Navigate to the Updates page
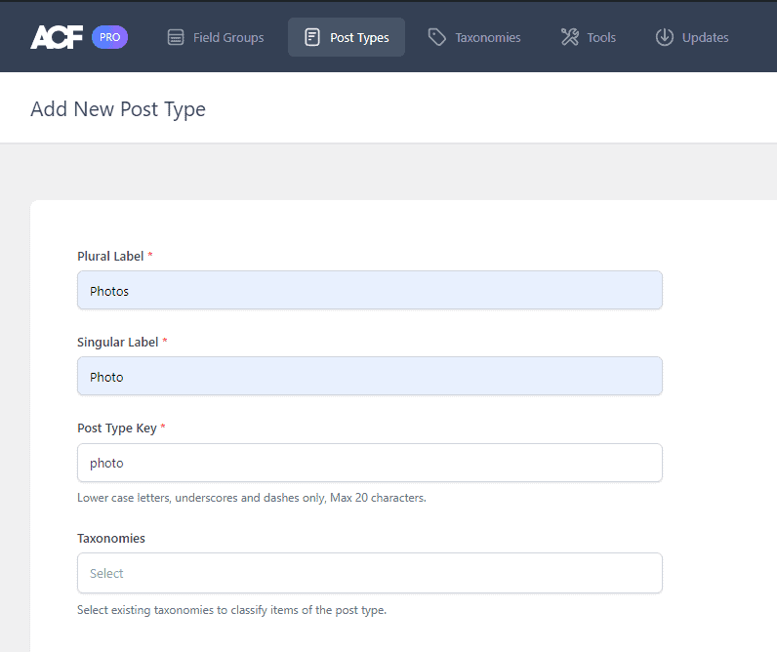The width and height of the screenshot is (777, 652). [705, 38]
